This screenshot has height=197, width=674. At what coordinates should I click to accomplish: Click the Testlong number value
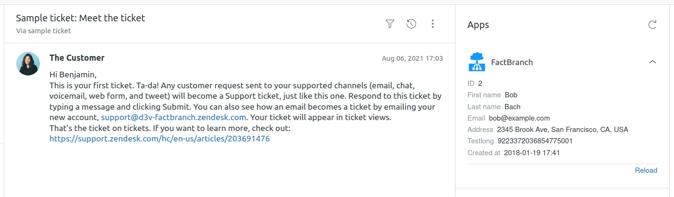pyautogui.click(x=535, y=141)
